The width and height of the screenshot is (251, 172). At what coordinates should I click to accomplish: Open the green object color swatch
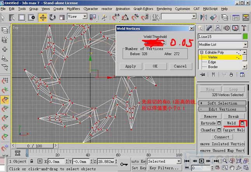(245, 36)
